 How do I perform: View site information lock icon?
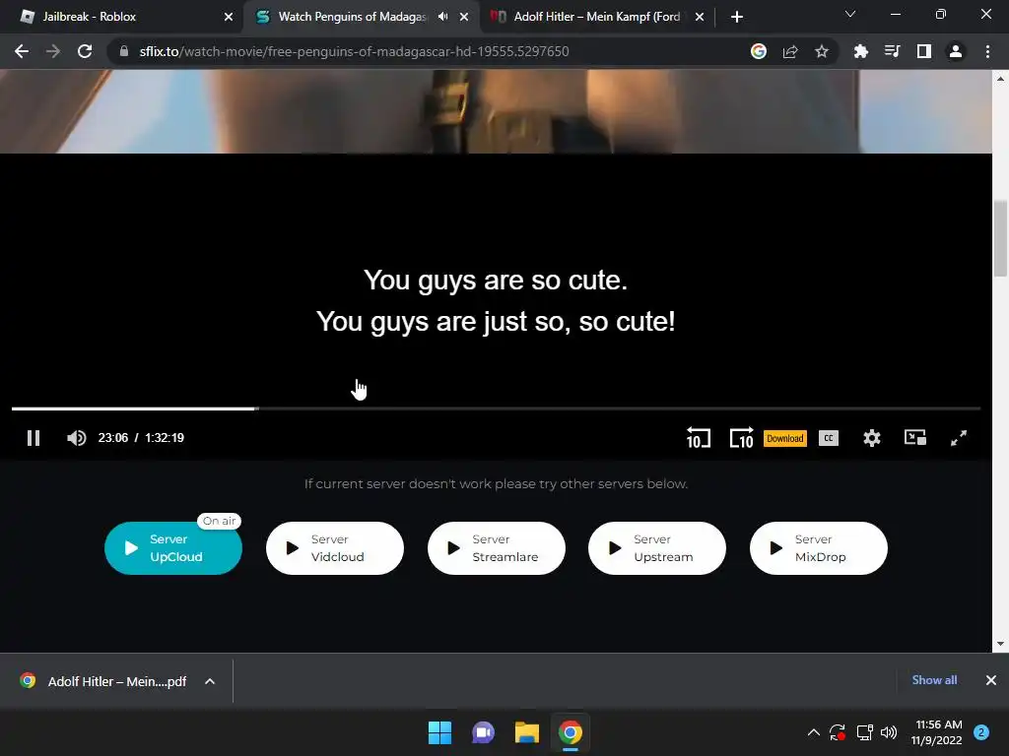[x=124, y=51]
